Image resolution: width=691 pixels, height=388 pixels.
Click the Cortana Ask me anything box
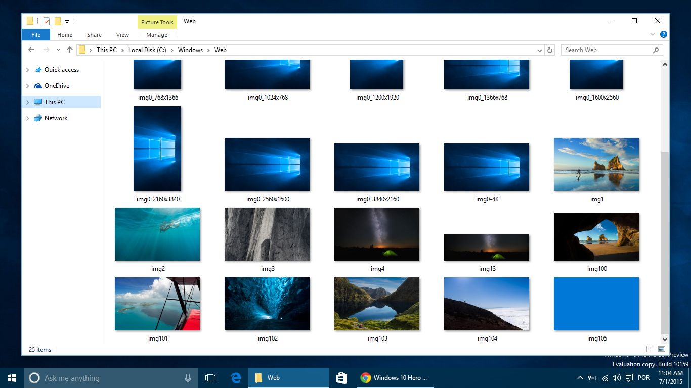point(111,378)
